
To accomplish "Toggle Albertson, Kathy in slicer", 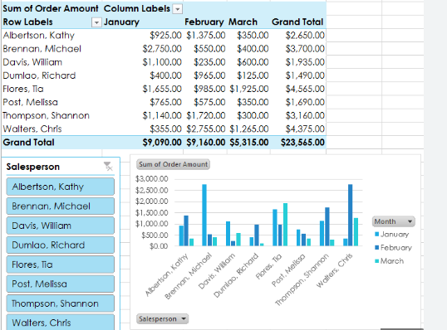I will pyautogui.click(x=61, y=187).
